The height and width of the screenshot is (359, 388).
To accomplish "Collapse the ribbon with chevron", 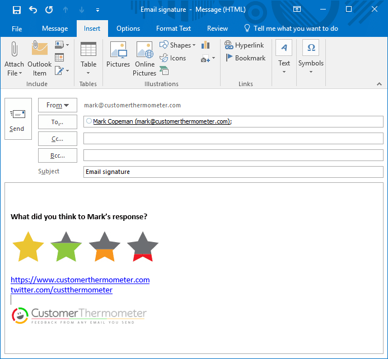I will (x=379, y=84).
